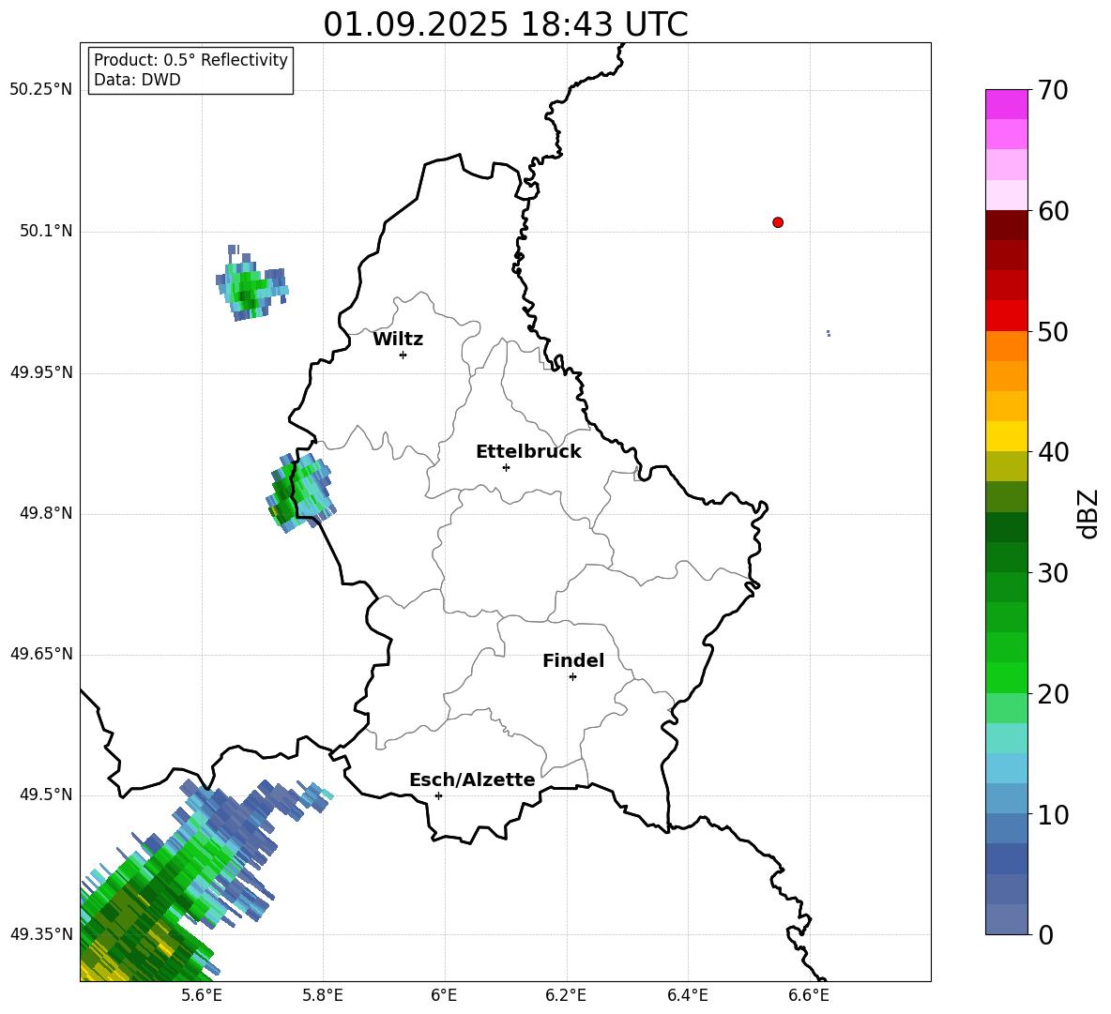Viewport: 1111px width, 1014px height.
Task: Click the 5.8°E longitude label
Action: click(323, 995)
